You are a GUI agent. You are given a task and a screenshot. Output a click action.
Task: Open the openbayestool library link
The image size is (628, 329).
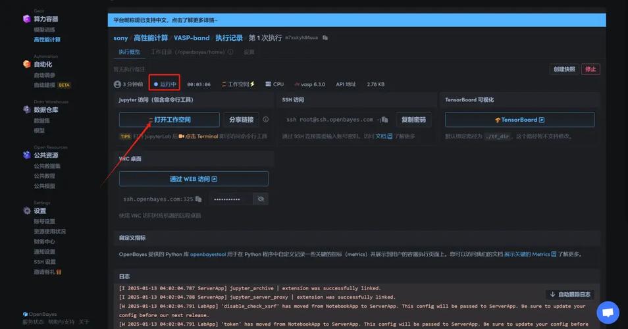tap(208, 254)
